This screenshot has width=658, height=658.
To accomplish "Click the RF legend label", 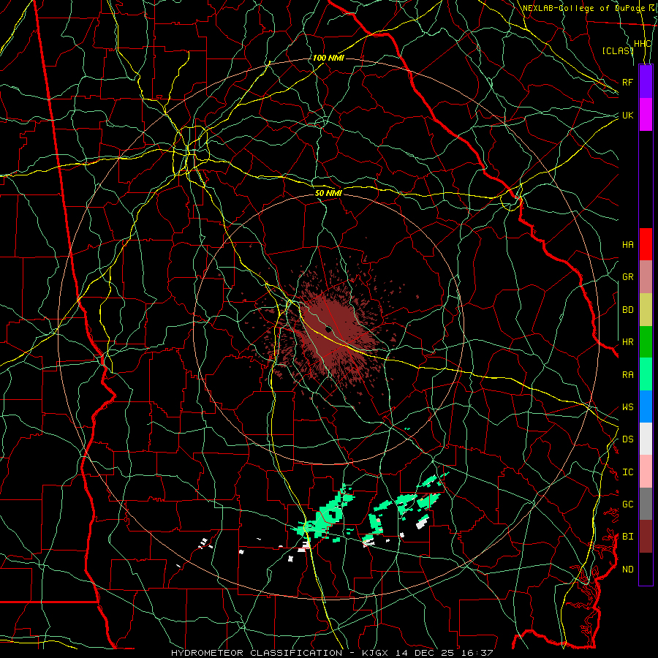I will point(627,82).
